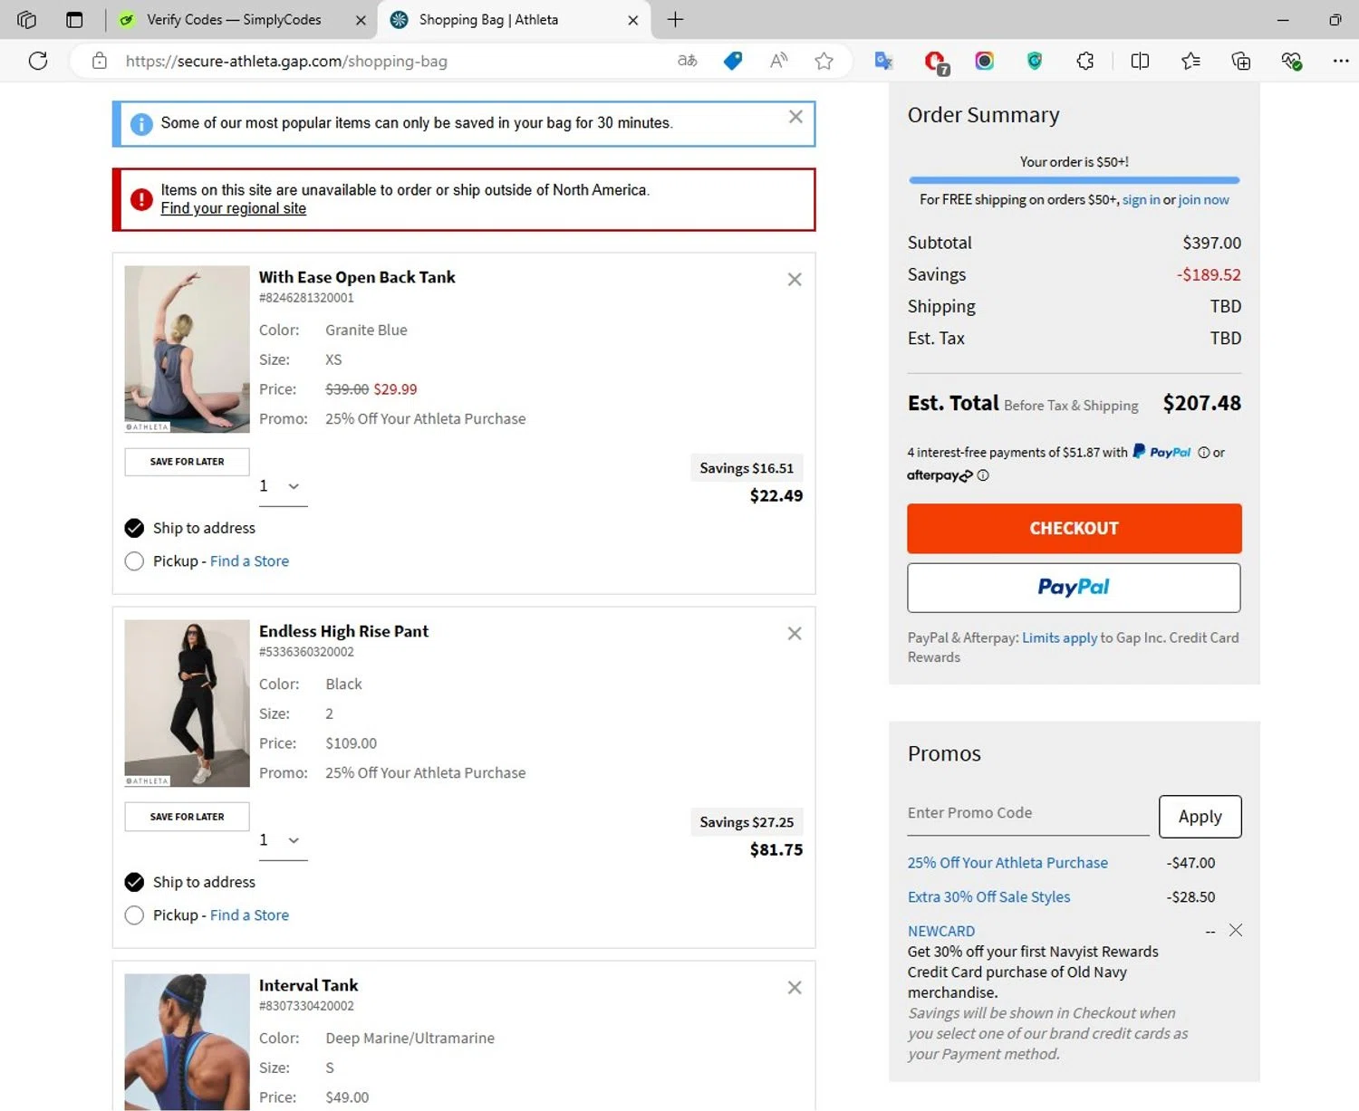Select Ship to address for Endless High Rise Pant
1359x1111 pixels.
click(134, 882)
